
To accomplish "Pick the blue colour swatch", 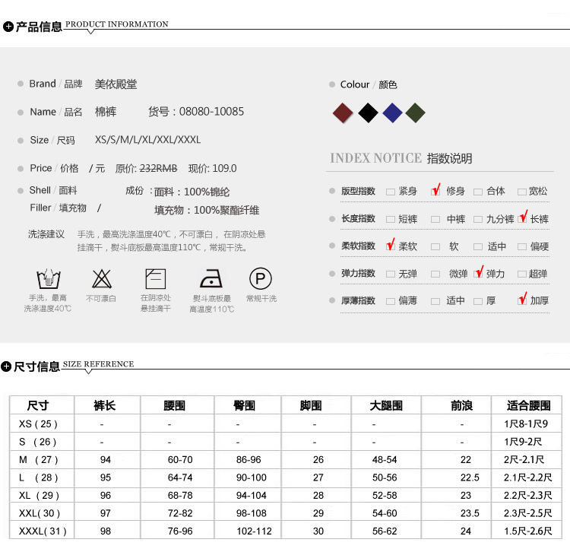I will click(391, 113).
